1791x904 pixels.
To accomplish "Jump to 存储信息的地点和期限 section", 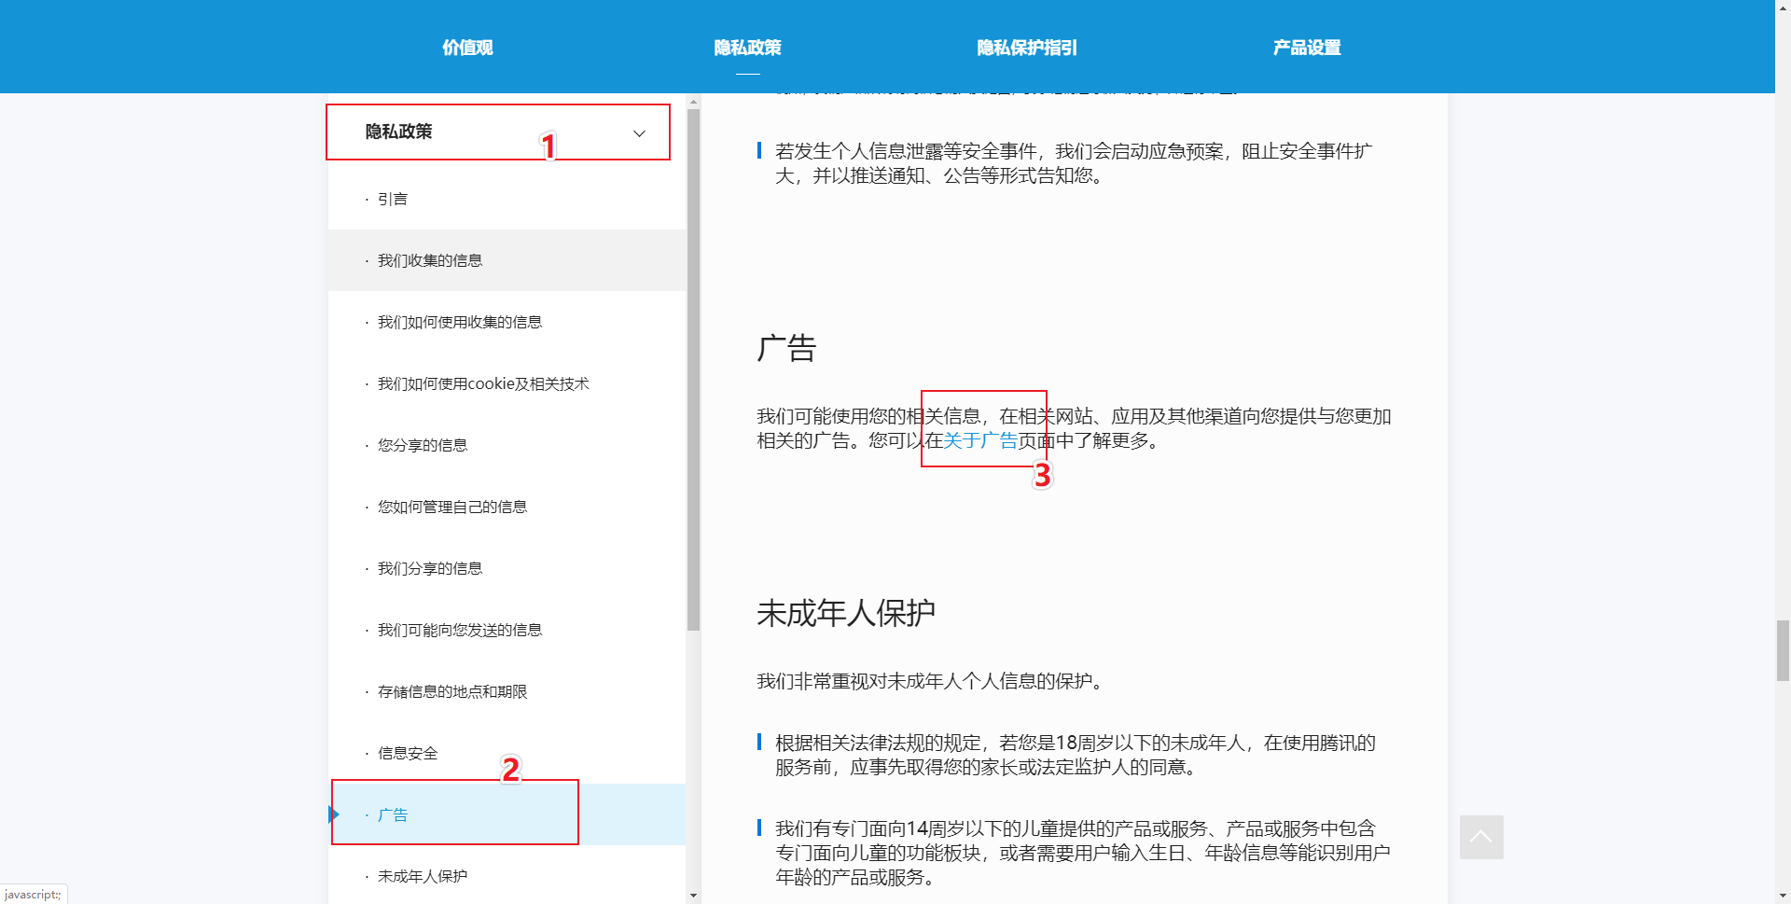I will [507, 691].
